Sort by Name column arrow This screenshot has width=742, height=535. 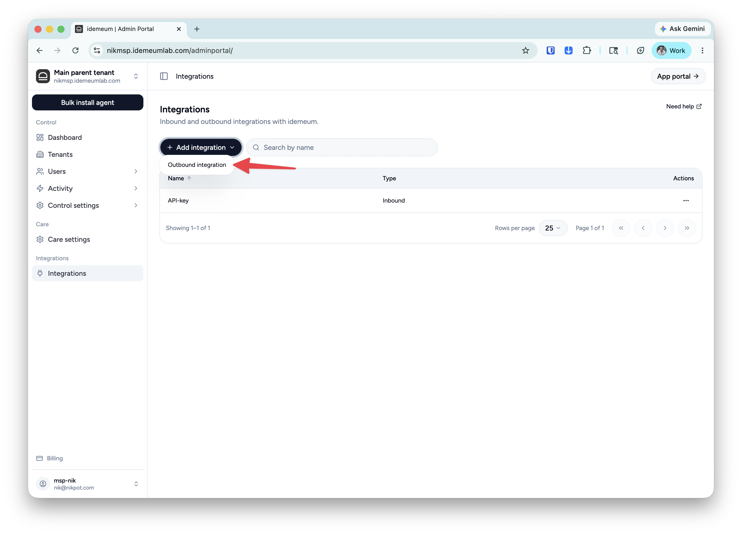[189, 178]
